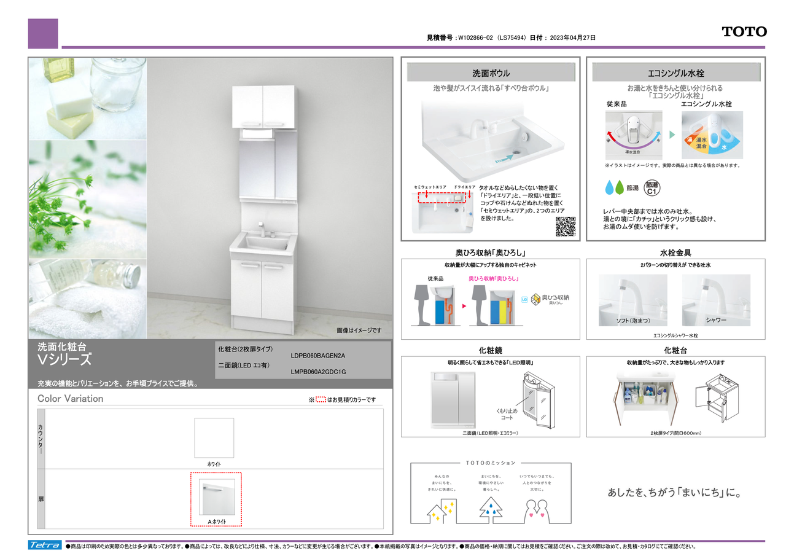Viewport: 786px width, 556px height.
Task: Click the 洗面化粧台 title text
Action: [x=61, y=347]
